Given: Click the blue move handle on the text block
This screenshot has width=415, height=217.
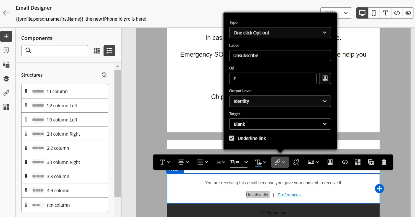Looking at the screenshot, I should tap(379, 189).
